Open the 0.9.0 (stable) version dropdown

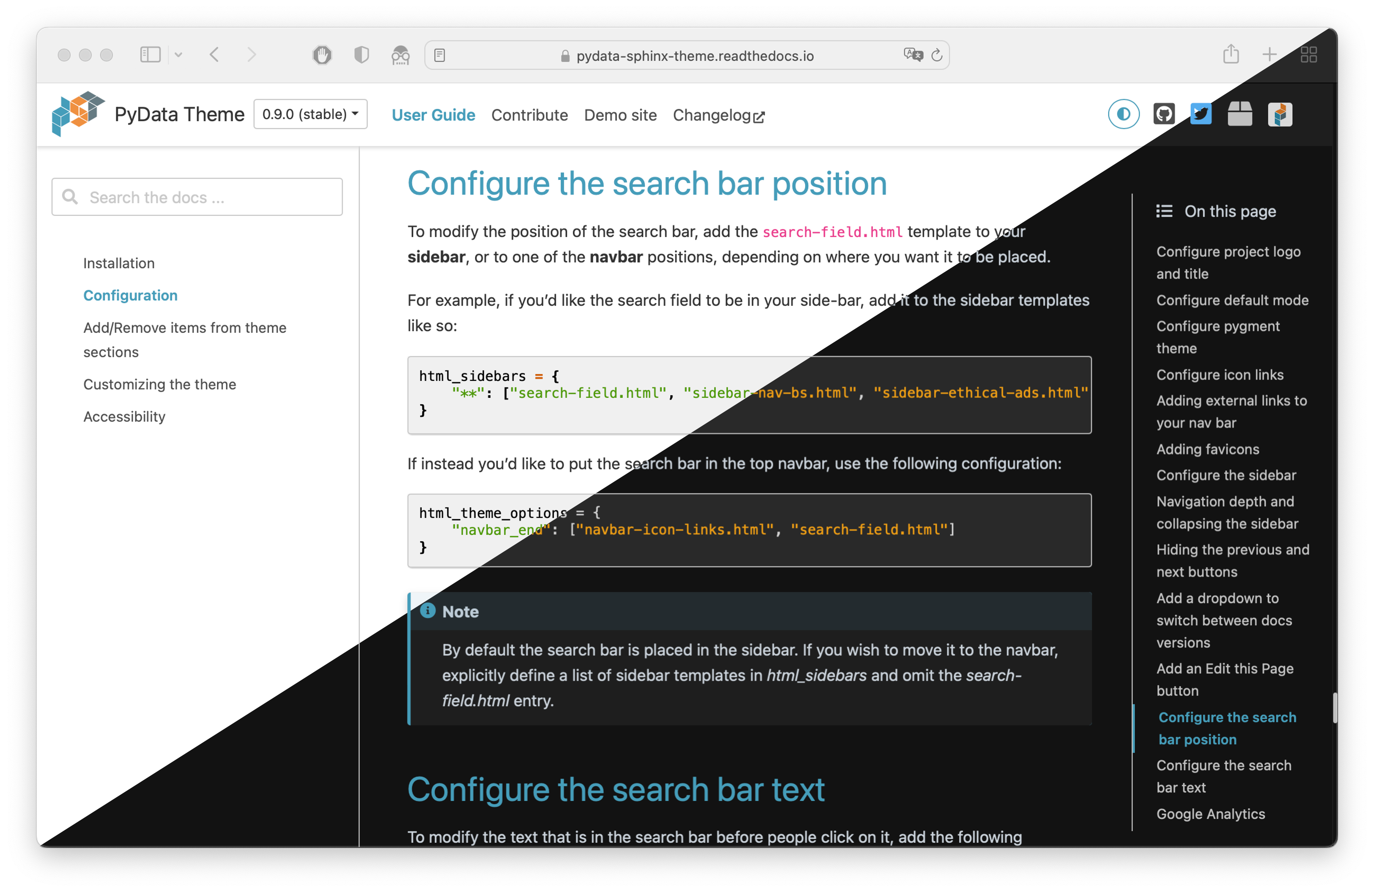(311, 114)
